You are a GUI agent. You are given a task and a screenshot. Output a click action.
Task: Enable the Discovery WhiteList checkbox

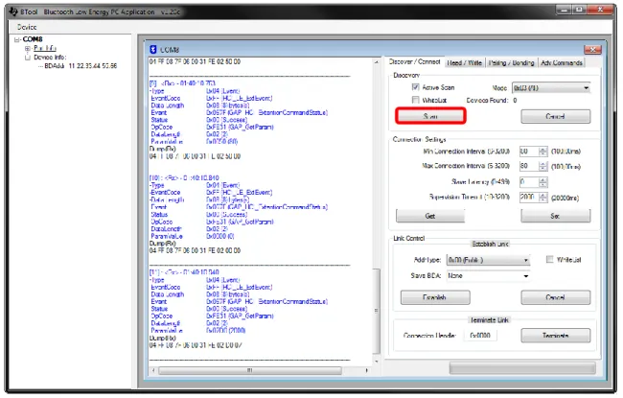pyautogui.click(x=416, y=100)
